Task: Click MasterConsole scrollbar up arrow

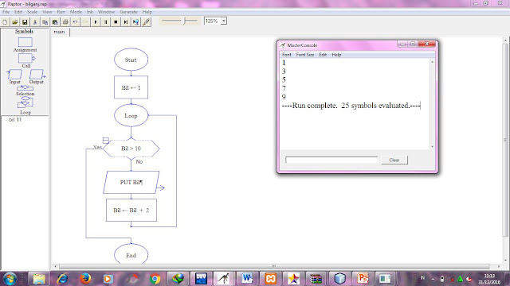Action: [432, 62]
